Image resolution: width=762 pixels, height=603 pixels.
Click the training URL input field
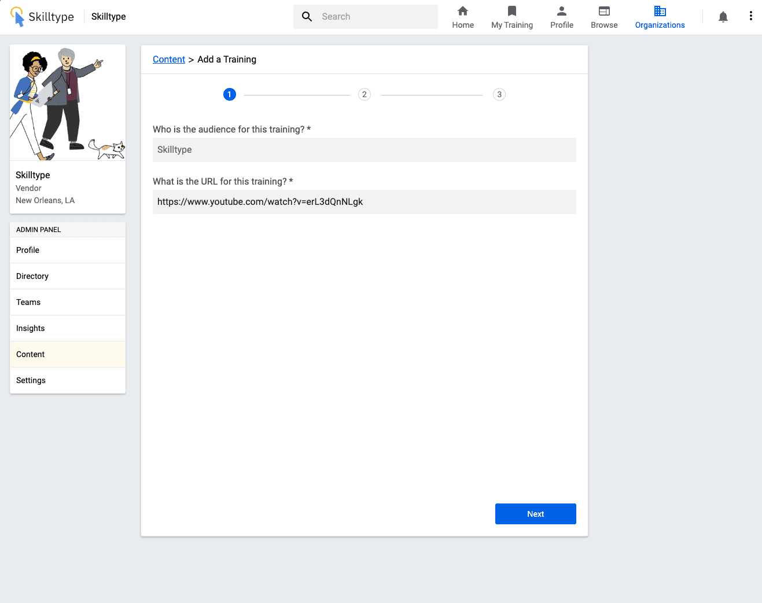365,202
